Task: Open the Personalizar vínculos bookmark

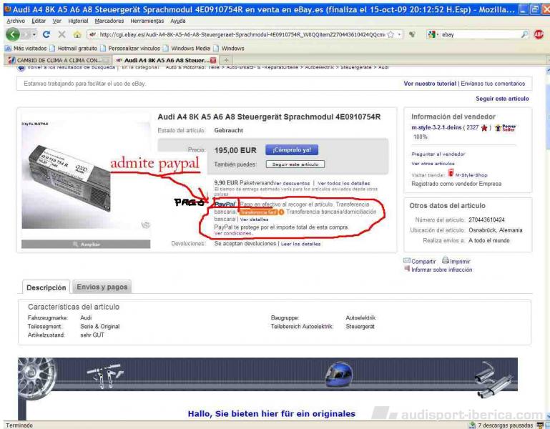Action: pyautogui.click(x=130, y=49)
